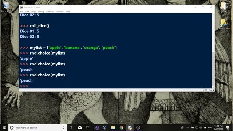Open the volume control tray icon
The image size is (233, 131).
tap(201, 128)
